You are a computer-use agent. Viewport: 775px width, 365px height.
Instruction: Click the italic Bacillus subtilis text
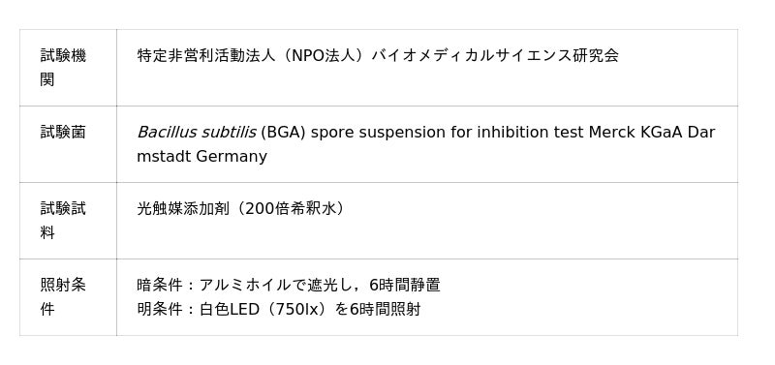pyautogui.click(x=197, y=133)
